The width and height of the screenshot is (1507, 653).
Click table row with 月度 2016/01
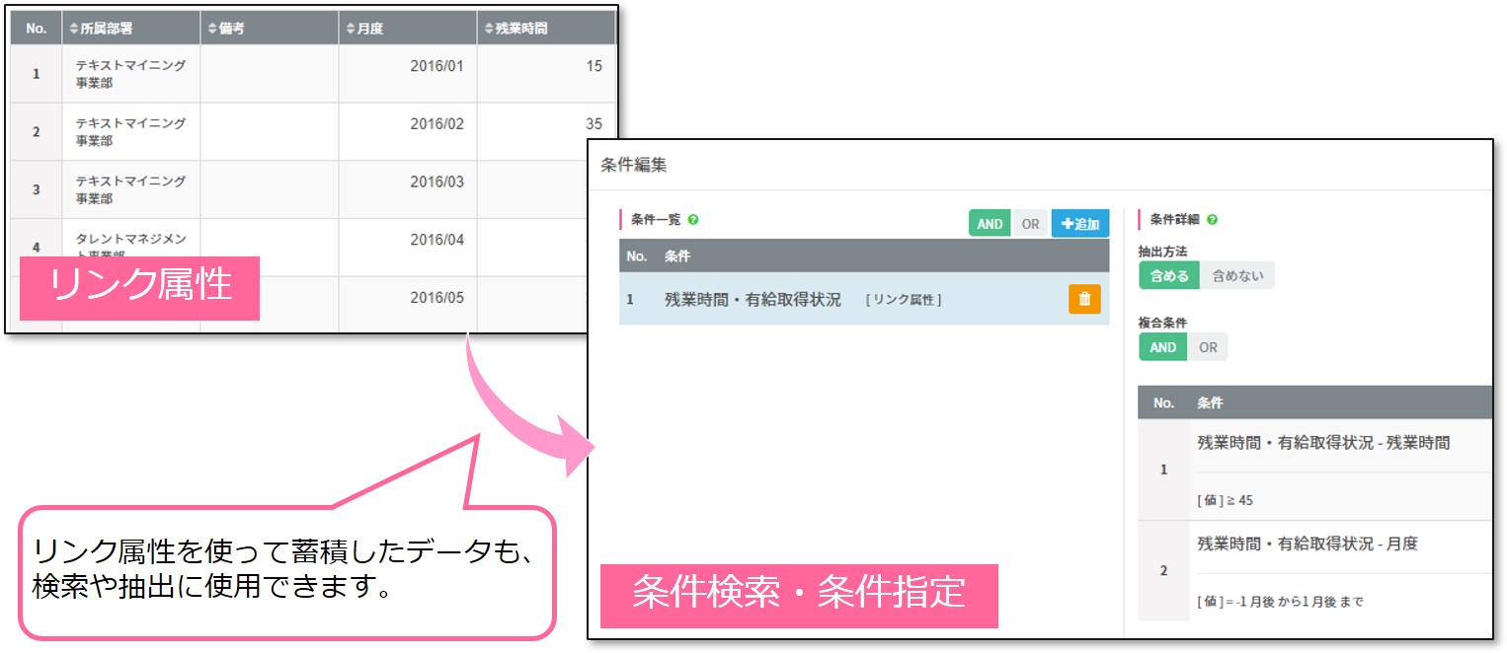click(x=312, y=74)
